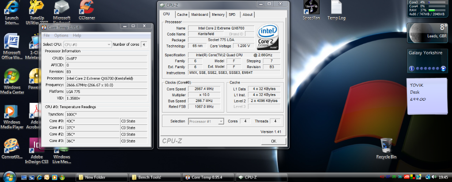Open the Windows Media Center desktop icon
The height and width of the screenshot is (182, 452).
[12, 81]
